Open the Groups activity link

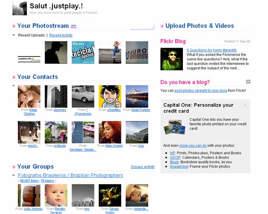click(143, 167)
